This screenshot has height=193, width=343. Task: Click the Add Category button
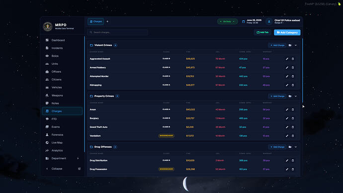(x=287, y=32)
